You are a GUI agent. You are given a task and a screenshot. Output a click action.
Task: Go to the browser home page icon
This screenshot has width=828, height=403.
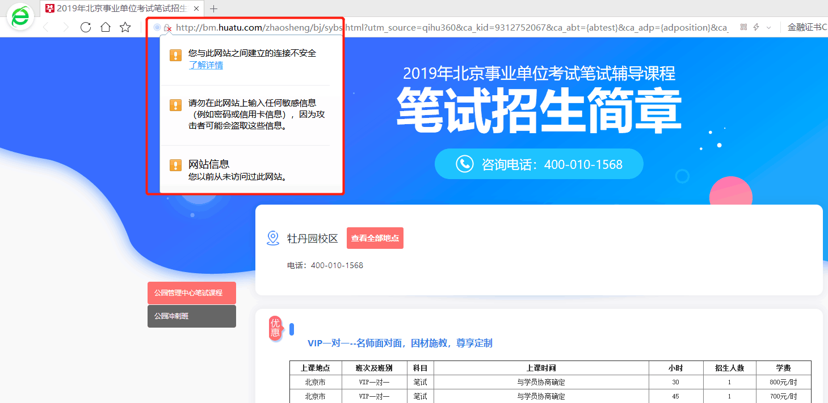[x=106, y=27]
